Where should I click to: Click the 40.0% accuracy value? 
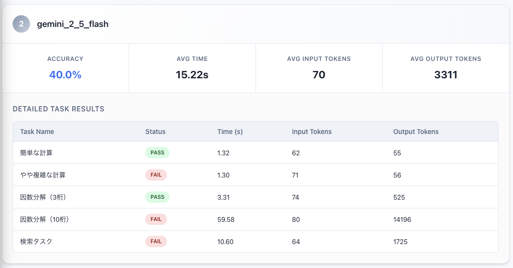(65, 75)
